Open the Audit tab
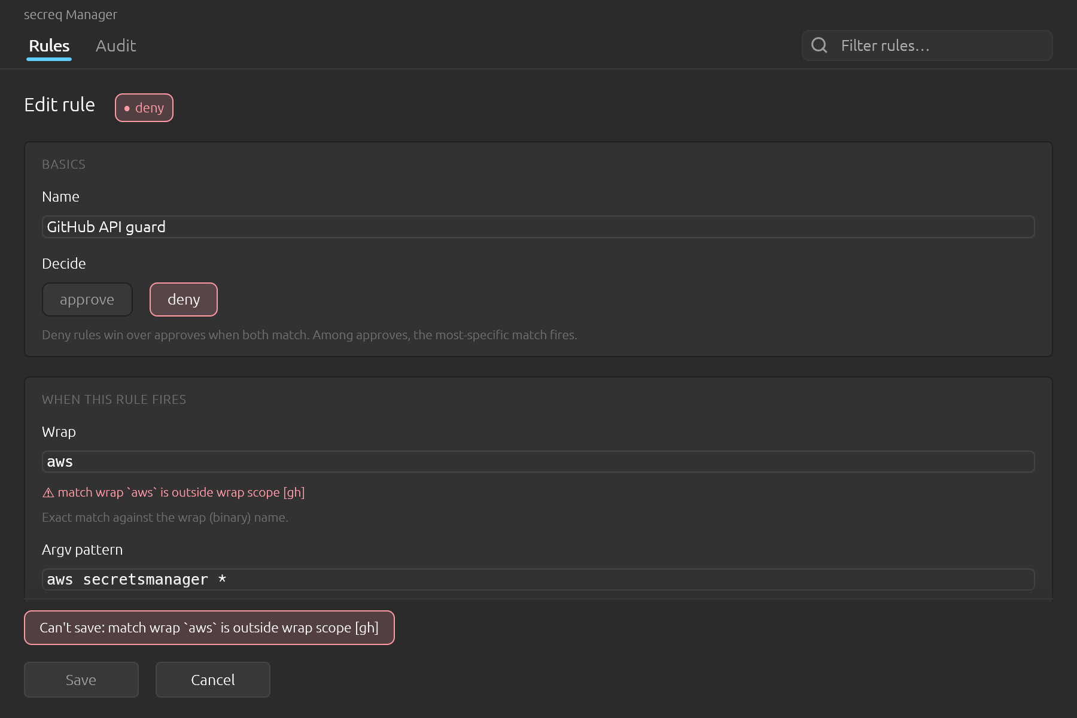This screenshot has width=1077, height=718. pyautogui.click(x=115, y=46)
